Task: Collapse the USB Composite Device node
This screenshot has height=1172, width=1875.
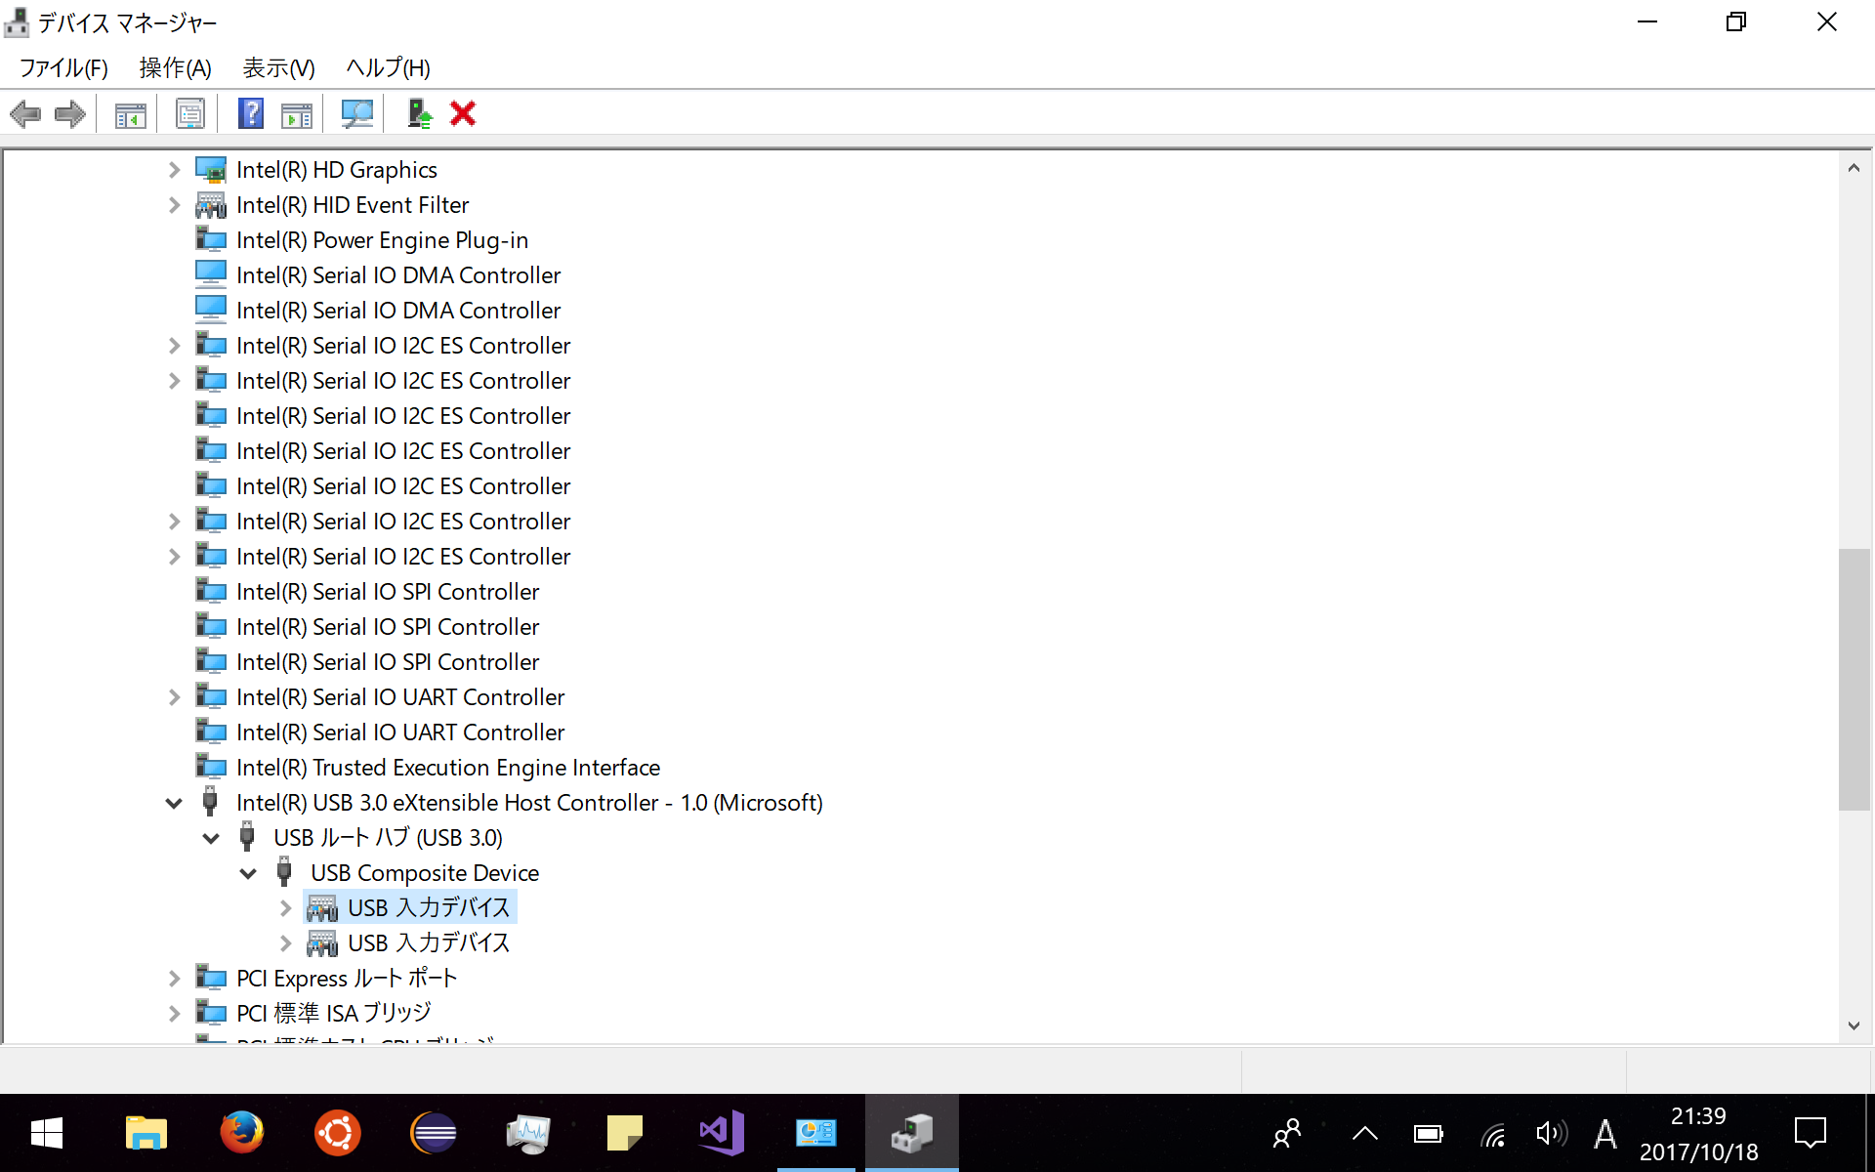Action: 248,873
